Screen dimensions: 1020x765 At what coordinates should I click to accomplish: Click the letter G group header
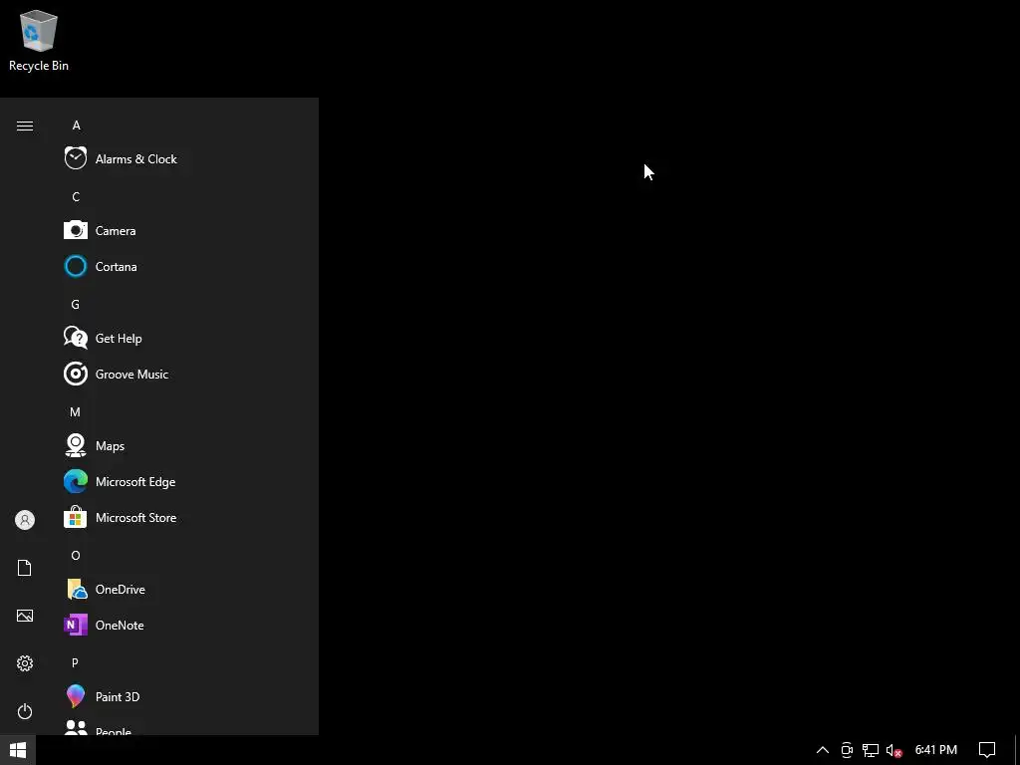point(76,305)
